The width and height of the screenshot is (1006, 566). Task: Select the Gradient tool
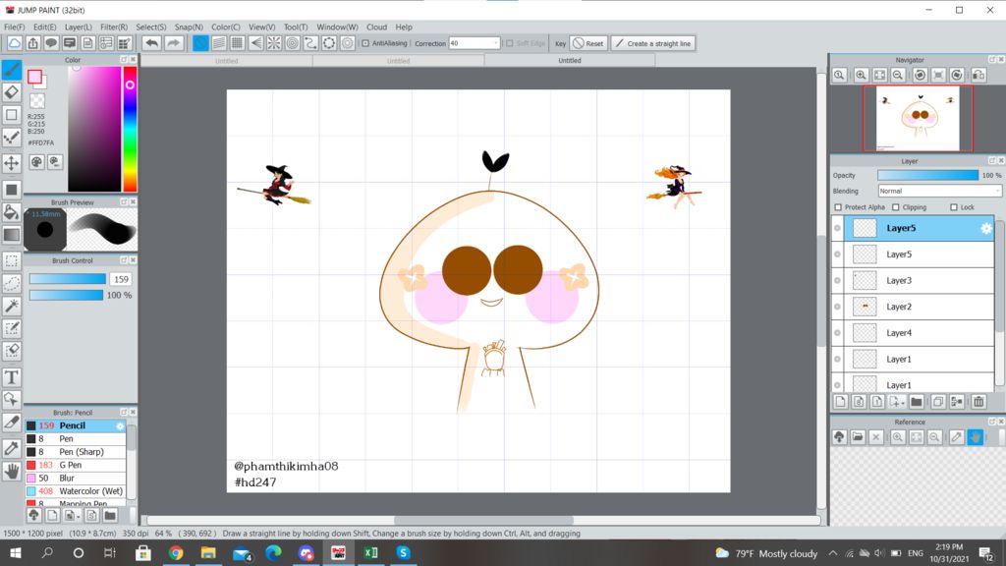pos(12,235)
